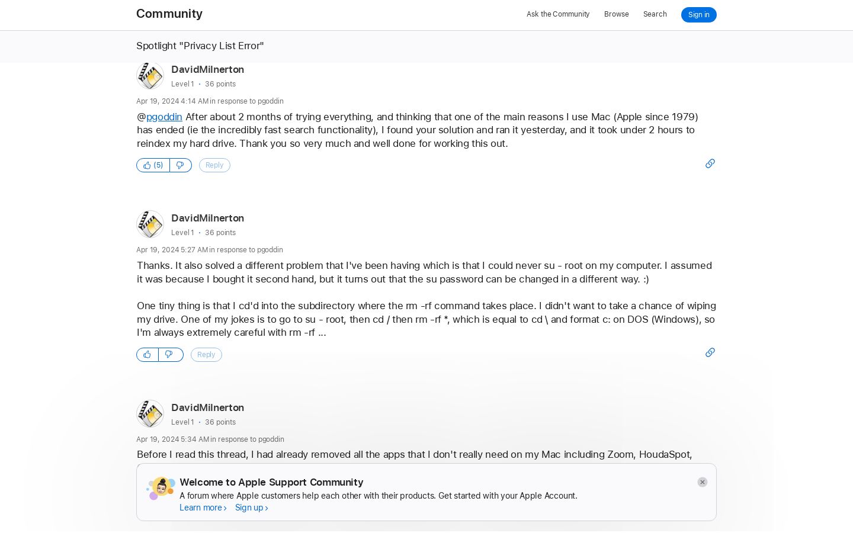The image size is (853, 533).
Task: Open DavidMilnerton avatar on 5:34 AM post
Action: point(150,414)
